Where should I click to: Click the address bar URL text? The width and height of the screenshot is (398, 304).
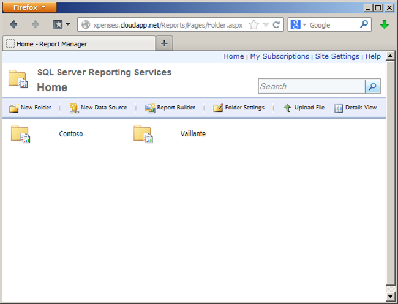168,25
